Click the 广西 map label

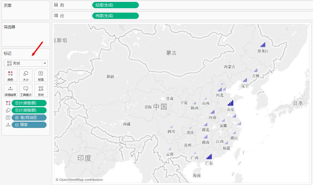(194, 158)
